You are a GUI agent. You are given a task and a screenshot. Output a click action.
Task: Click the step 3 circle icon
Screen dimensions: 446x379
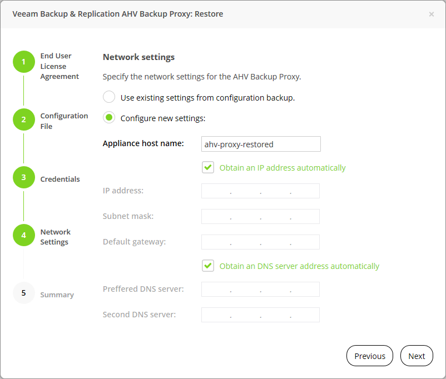tap(23, 178)
